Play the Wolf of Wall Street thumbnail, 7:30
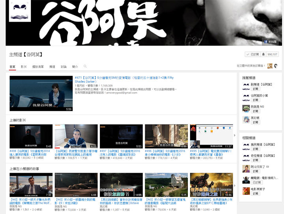Viewport: 284px width, 214px height. (x=31, y=185)
